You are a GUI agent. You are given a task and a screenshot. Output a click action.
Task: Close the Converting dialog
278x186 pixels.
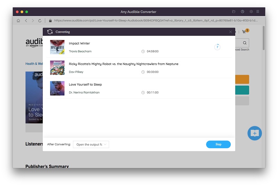coord(230,32)
